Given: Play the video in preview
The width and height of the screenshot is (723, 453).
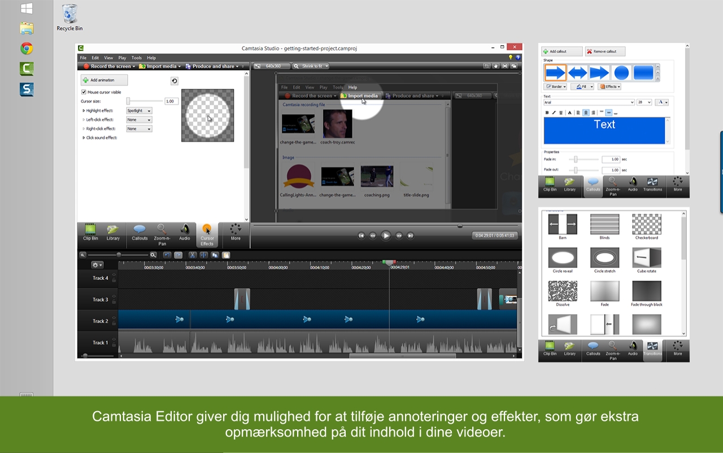Looking at the screenshot, I should pyautogui.click(x=386, y=236).
